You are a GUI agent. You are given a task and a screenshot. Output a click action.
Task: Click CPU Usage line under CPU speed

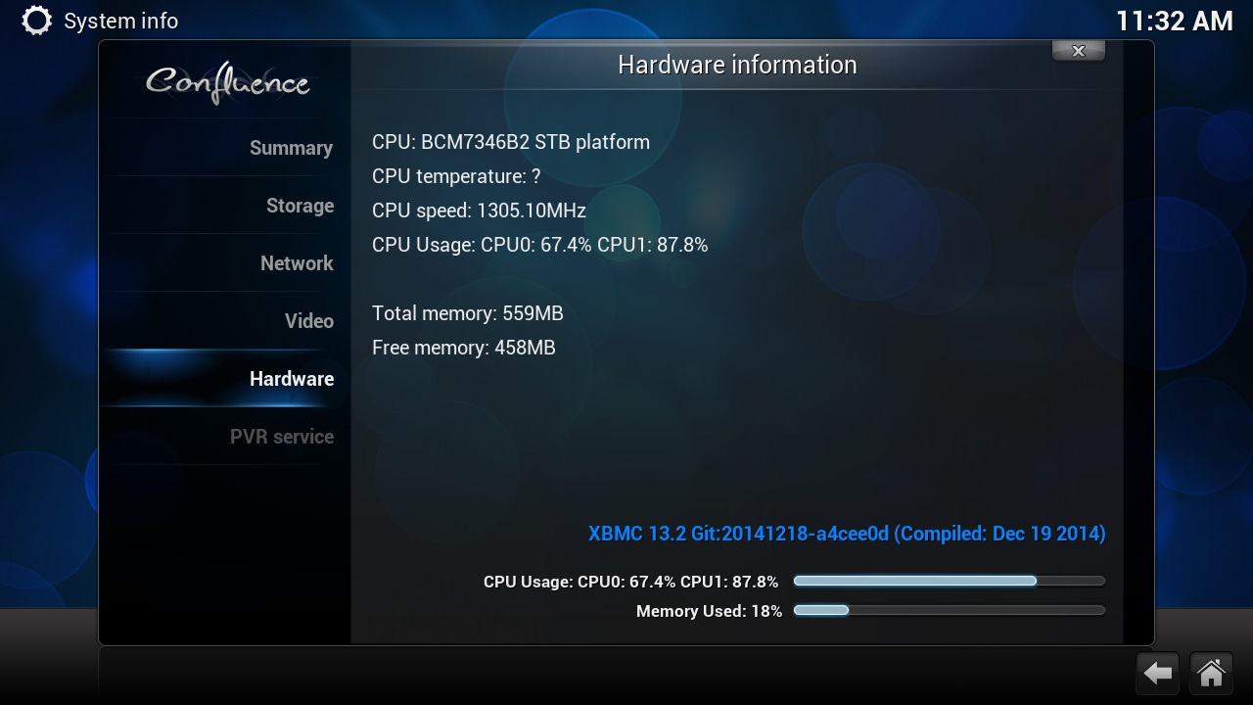pyautogui.click(x=539, y=245)
